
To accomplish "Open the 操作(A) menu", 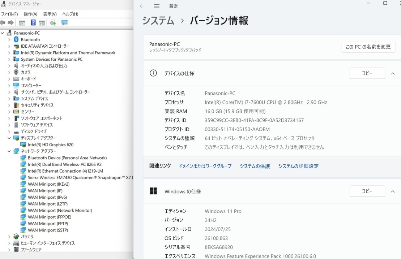I will click(x=30, y=14).
